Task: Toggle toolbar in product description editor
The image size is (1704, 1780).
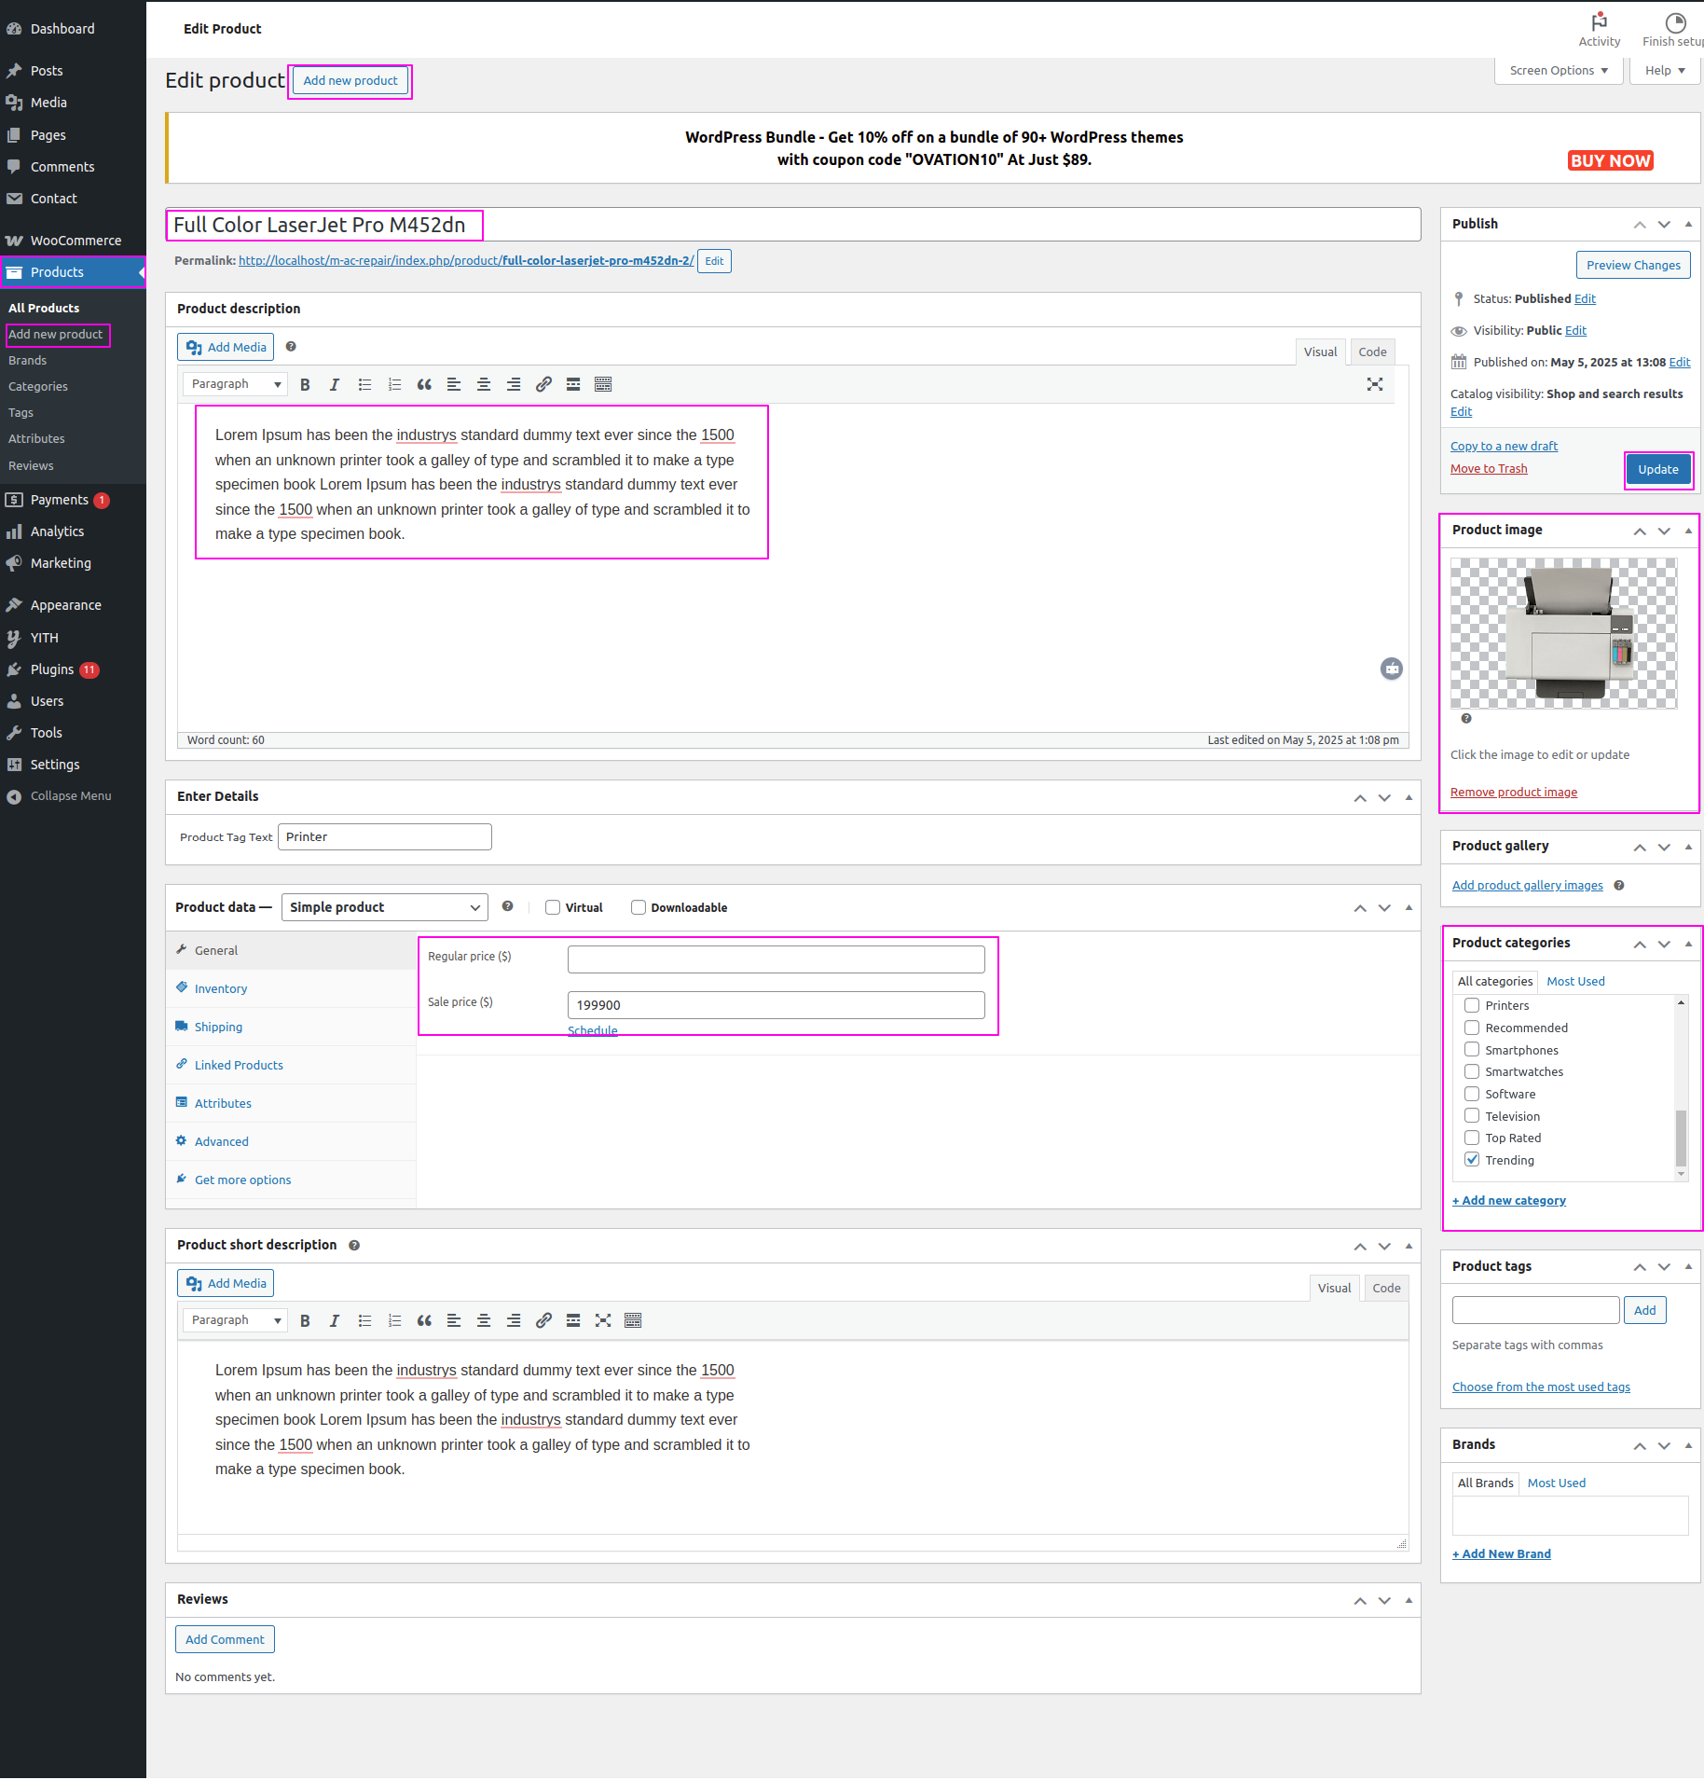Action: 603,384
